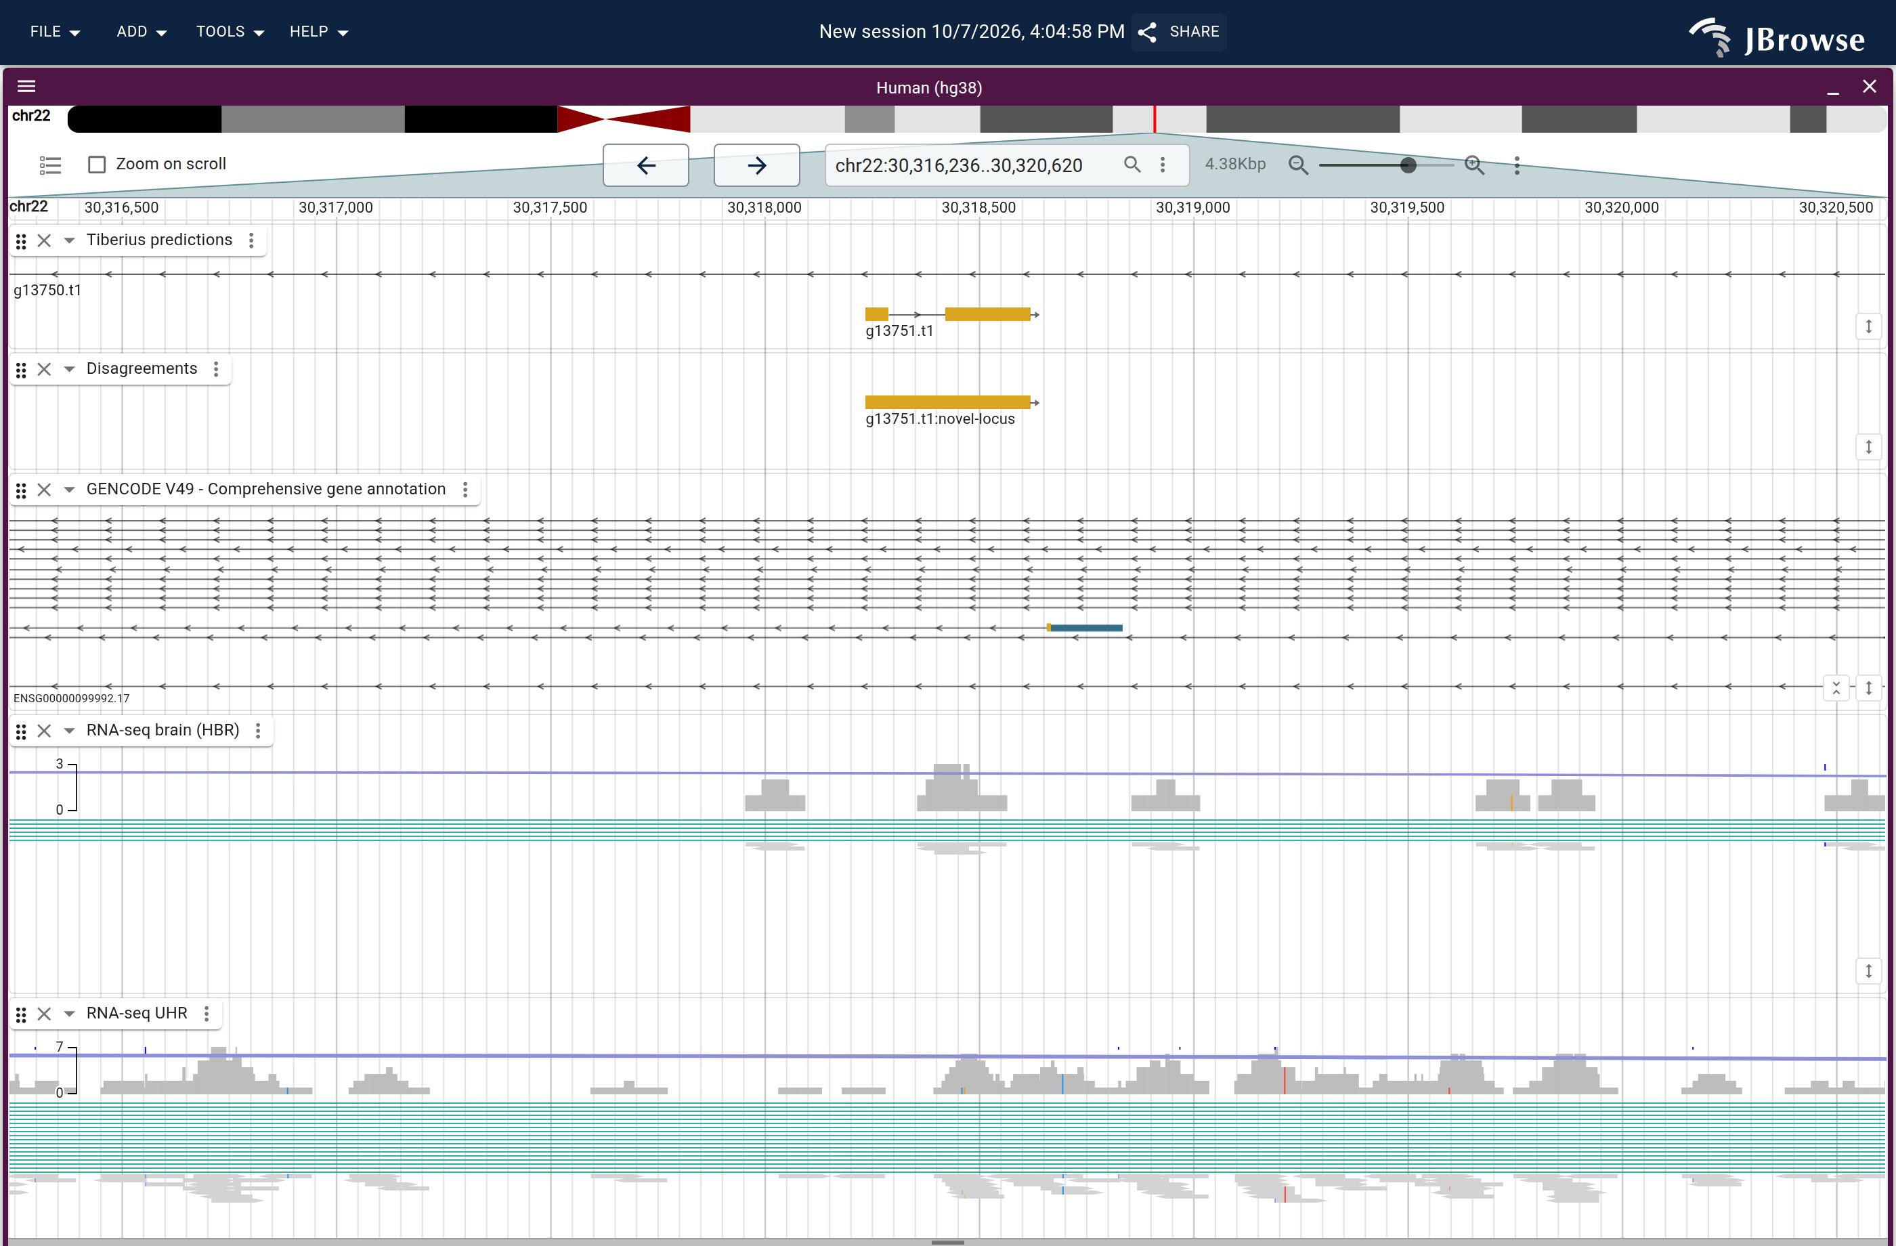This screenshot has width=1896, height=1246.
Task: Close the RNA-seq UHR track
Action: coord(45,1013)
